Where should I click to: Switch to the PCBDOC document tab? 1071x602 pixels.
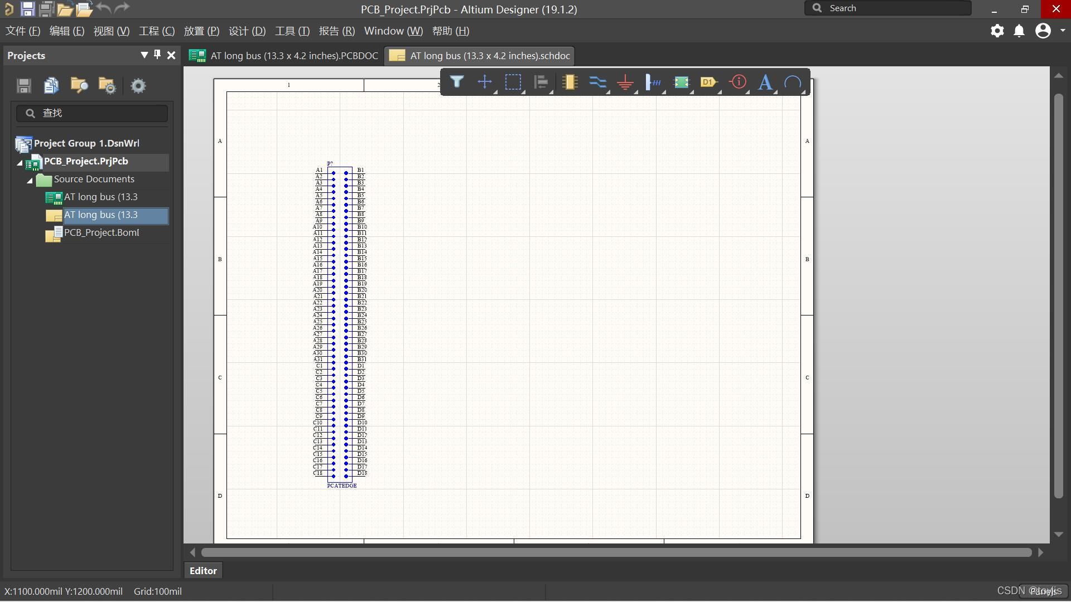tap(284, 56)
